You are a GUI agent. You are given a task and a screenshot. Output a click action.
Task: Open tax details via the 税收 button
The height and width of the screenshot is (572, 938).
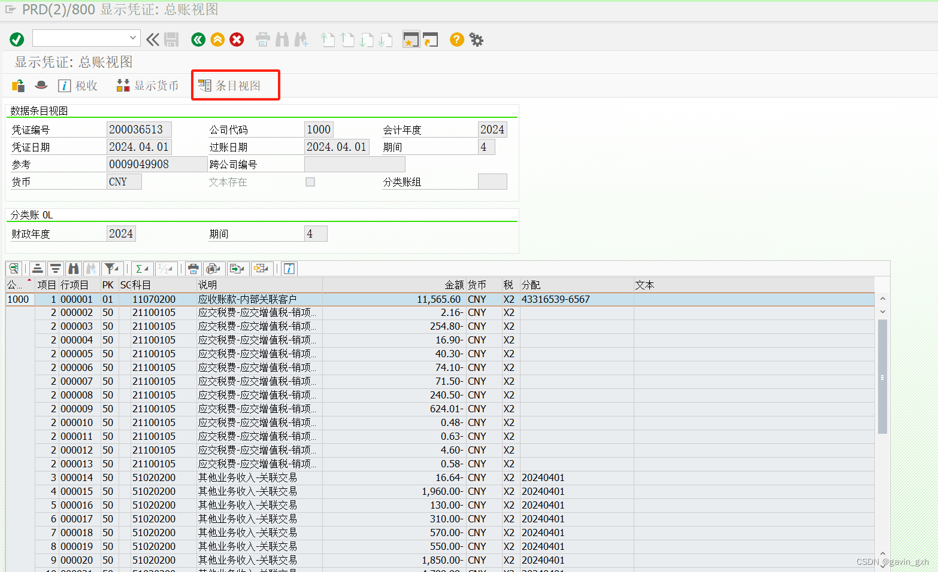coord(78,85)
